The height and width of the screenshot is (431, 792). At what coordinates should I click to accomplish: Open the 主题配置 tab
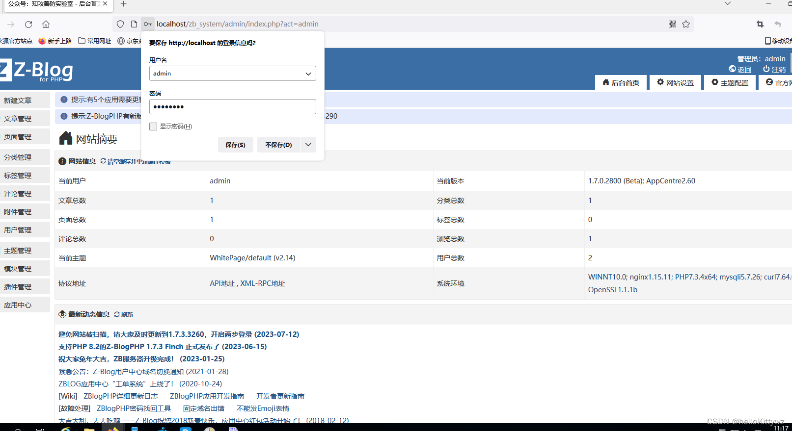(x=730, y=82)
